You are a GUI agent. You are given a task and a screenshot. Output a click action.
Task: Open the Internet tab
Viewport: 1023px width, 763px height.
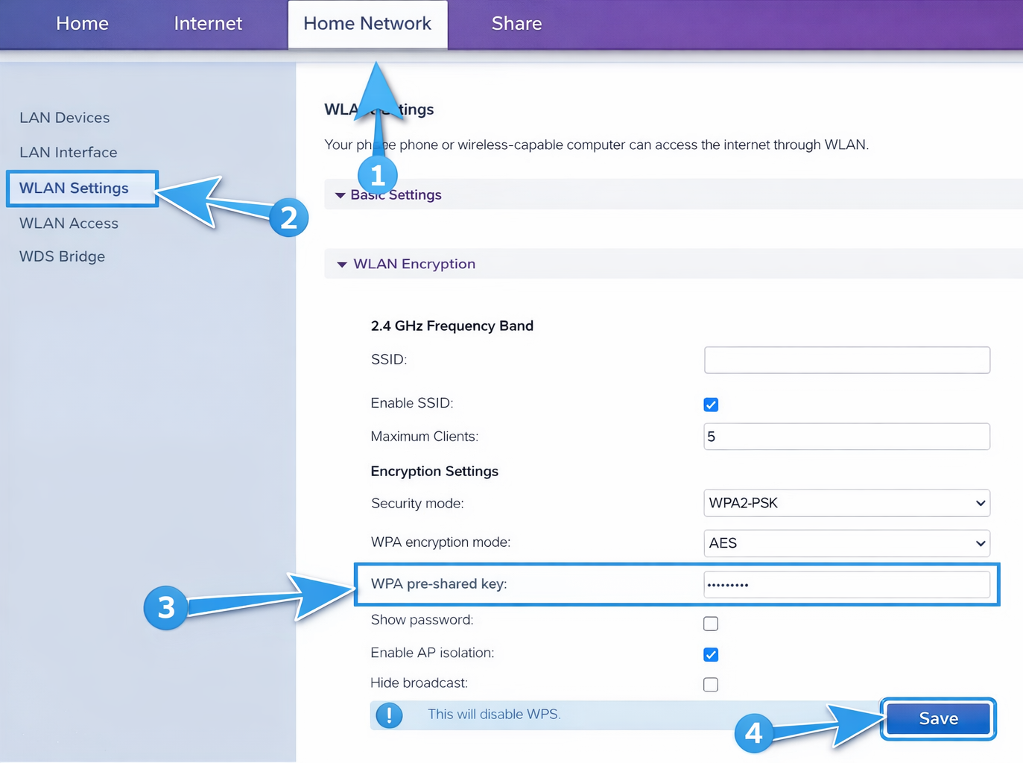[x=208, y=24]
